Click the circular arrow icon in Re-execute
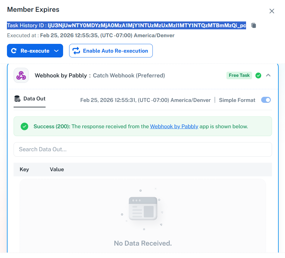285x258 pixels. [x=14, y=51]
